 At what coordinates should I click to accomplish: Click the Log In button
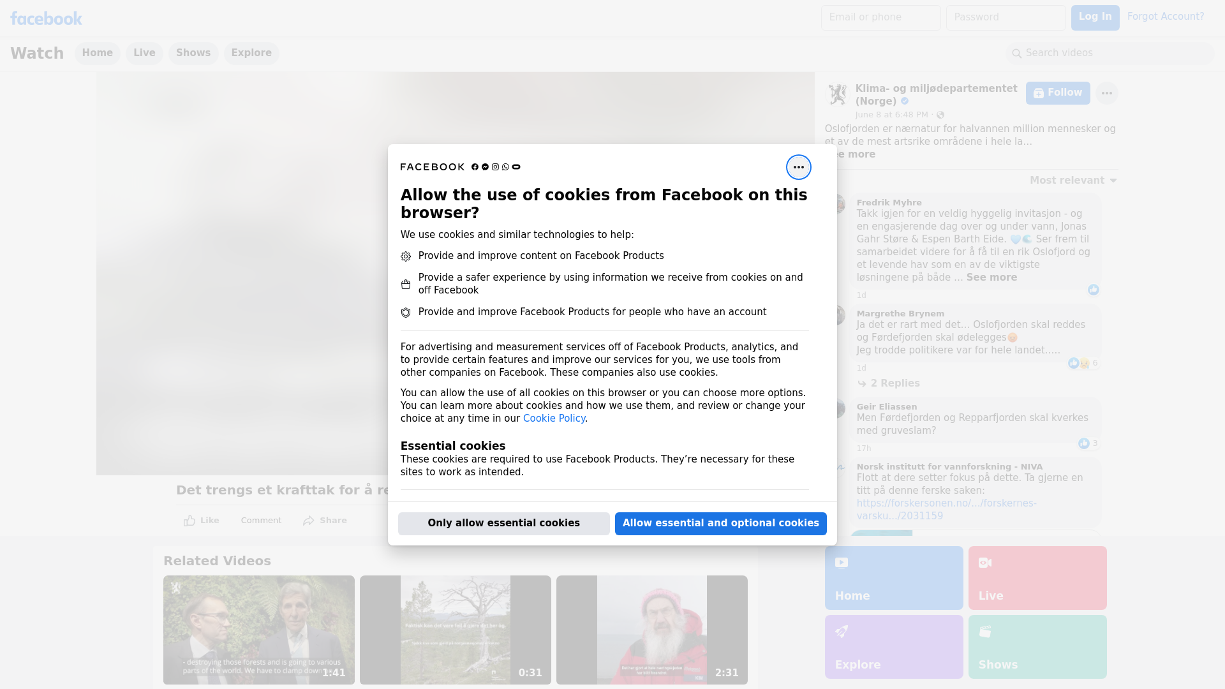click(x=1095, y=18)
